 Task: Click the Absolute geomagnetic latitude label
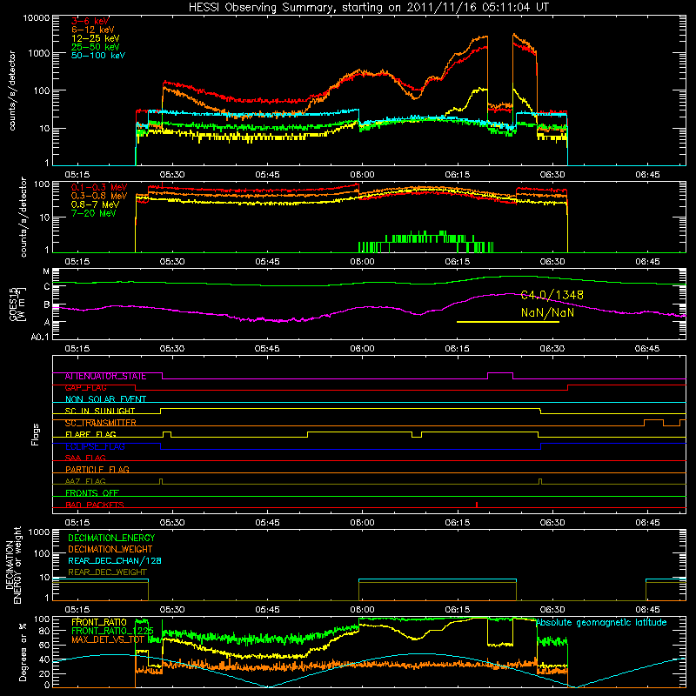(x=601, y=623)
